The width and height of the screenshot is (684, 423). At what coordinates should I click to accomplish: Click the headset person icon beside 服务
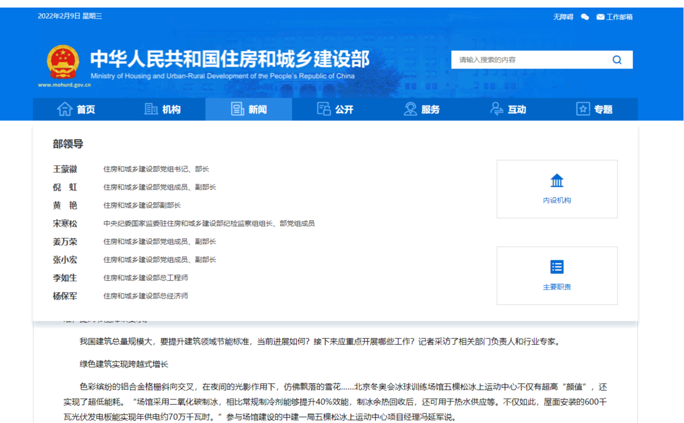click(410, 109)
